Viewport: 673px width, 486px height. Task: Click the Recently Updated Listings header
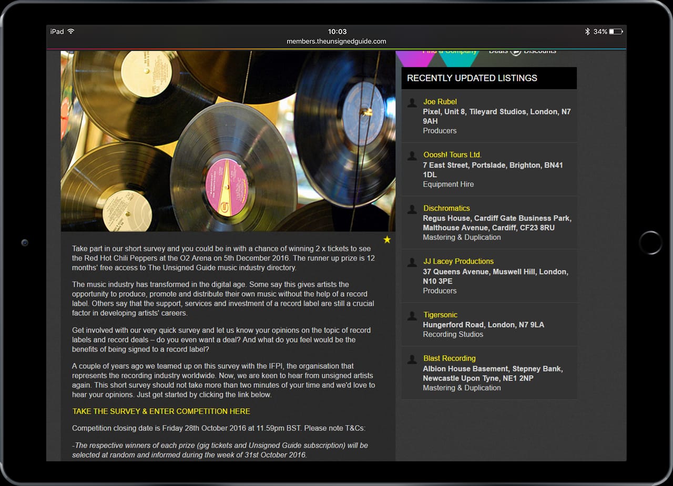click(x=489, y=78)
